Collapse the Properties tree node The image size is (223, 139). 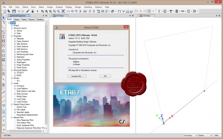[x=12, y=36]
